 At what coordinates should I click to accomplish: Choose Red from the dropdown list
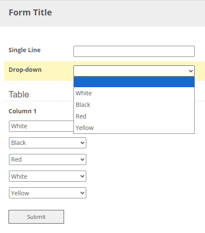134,116
